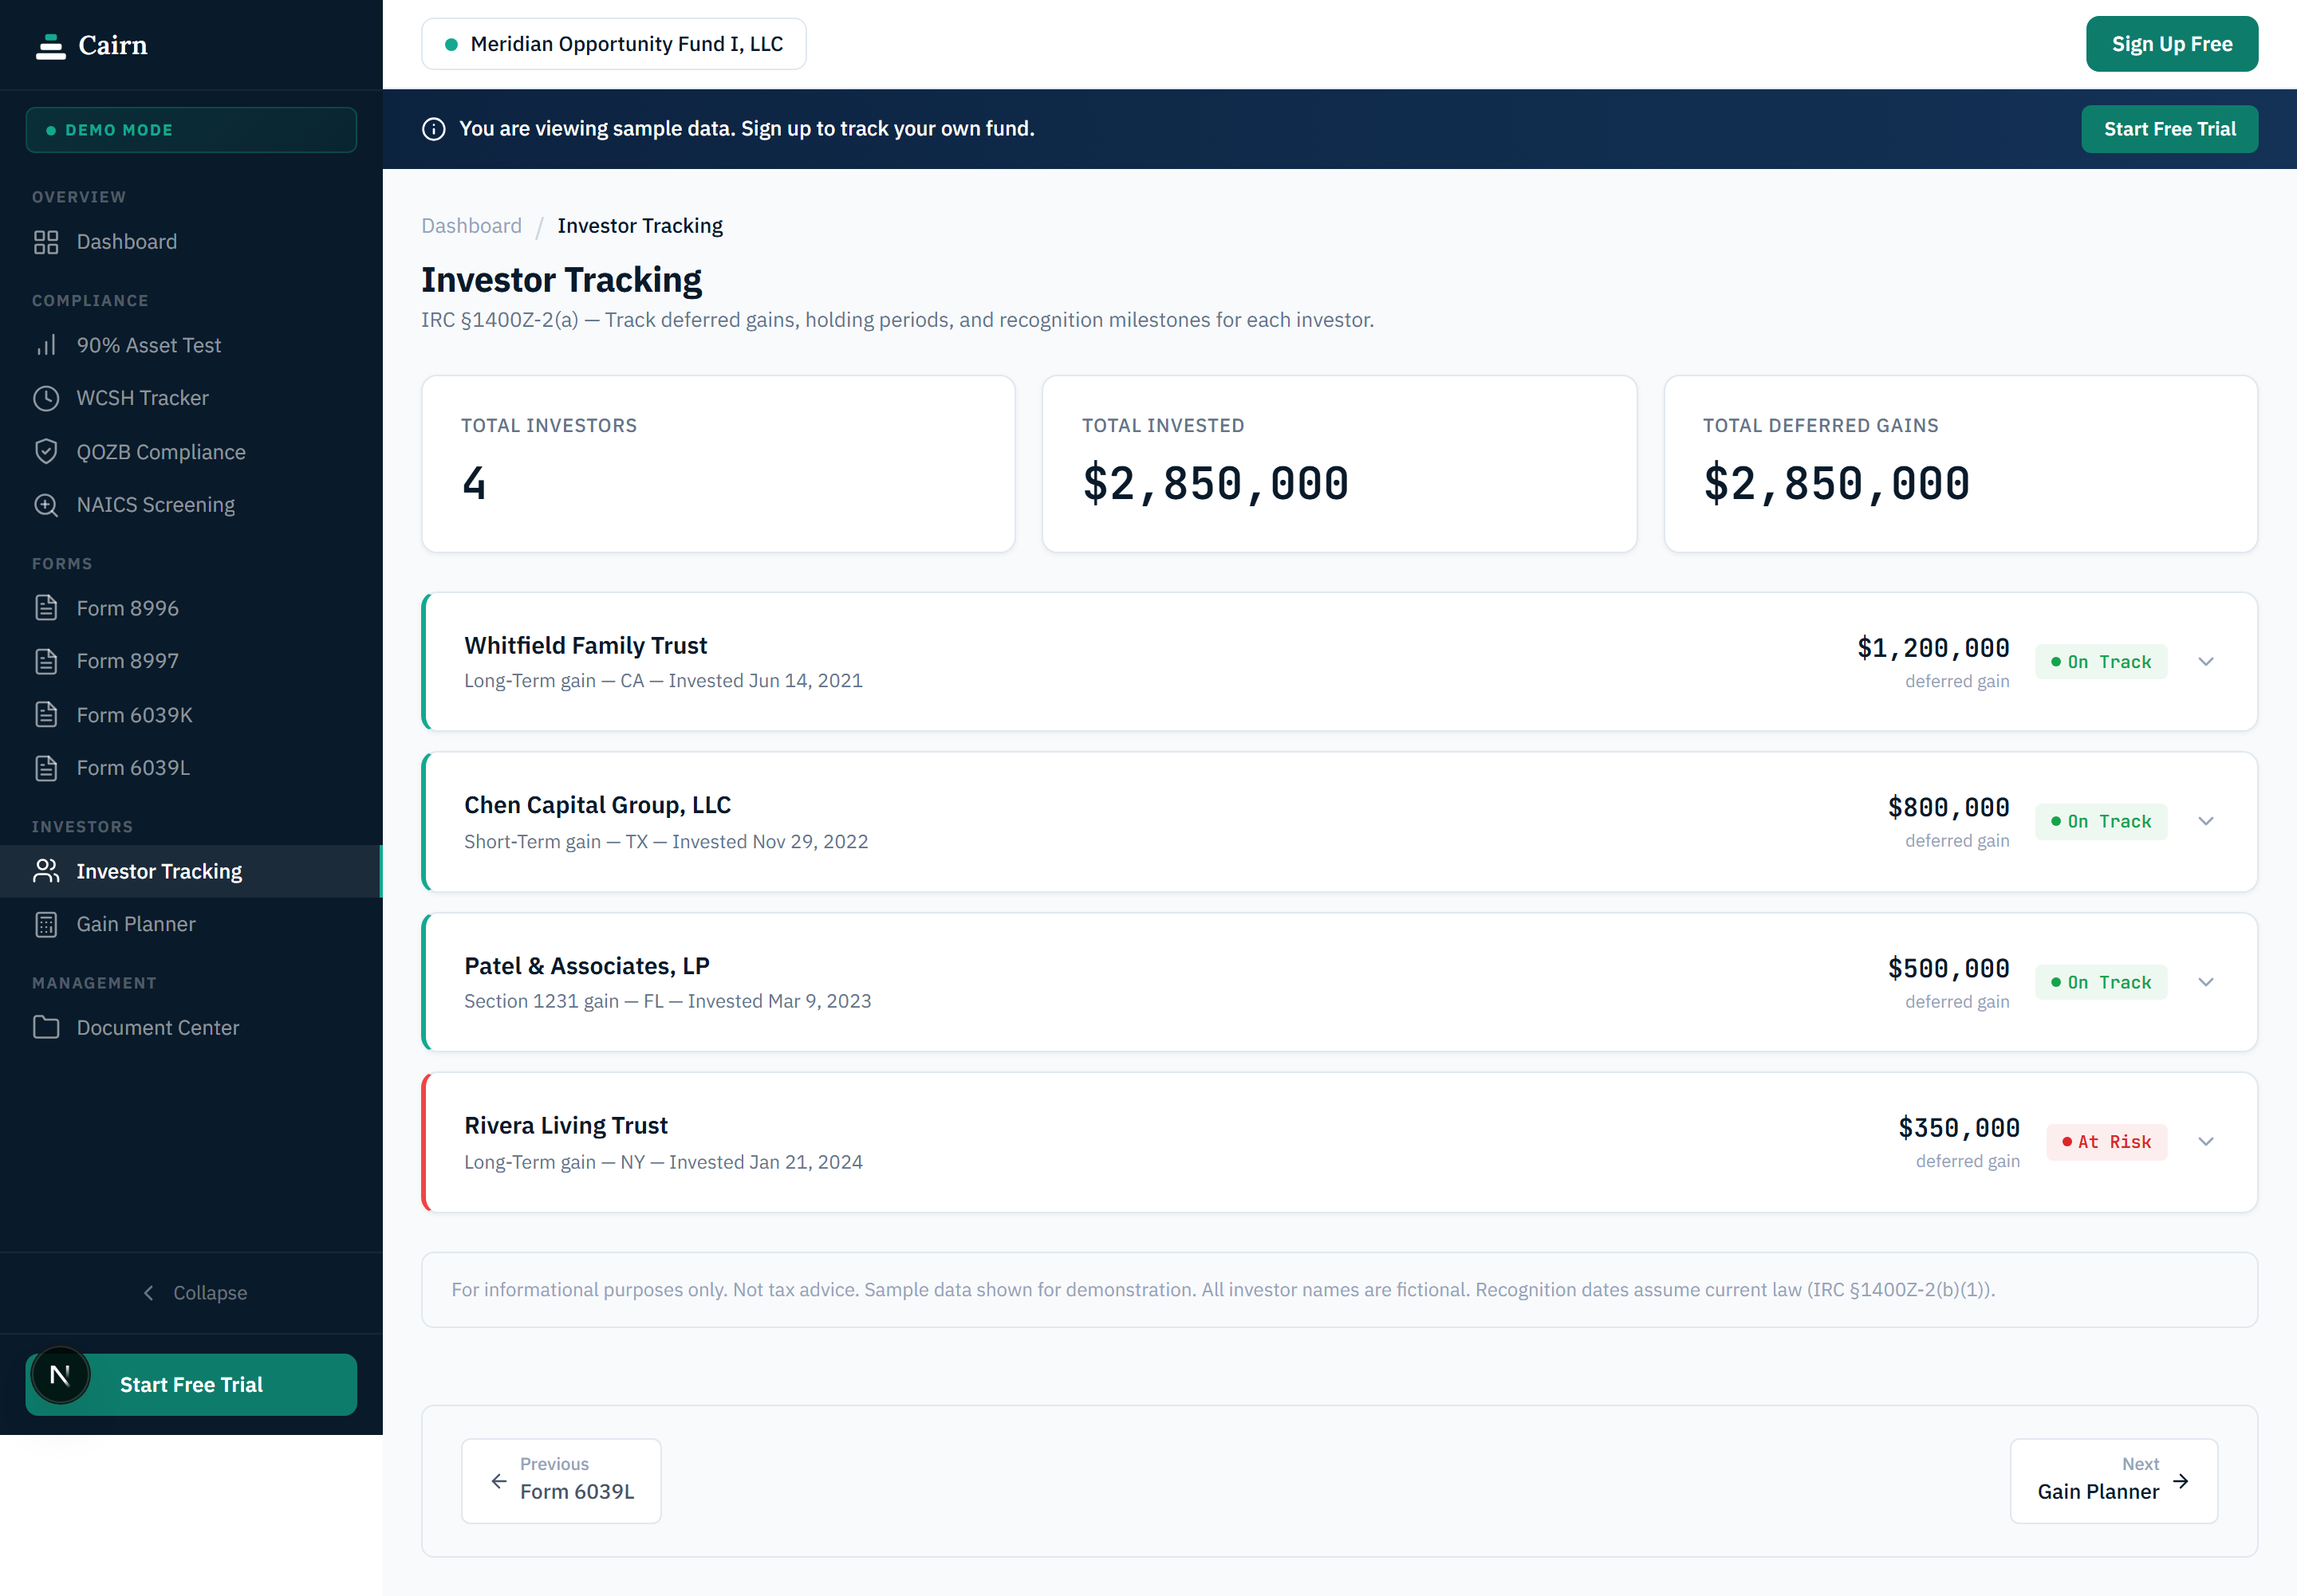The height and width of the screenshot is (1596, 2297).
Task: Expand the Whitfield Family Trust row chevron
Action: click(x=2206, y=662)
